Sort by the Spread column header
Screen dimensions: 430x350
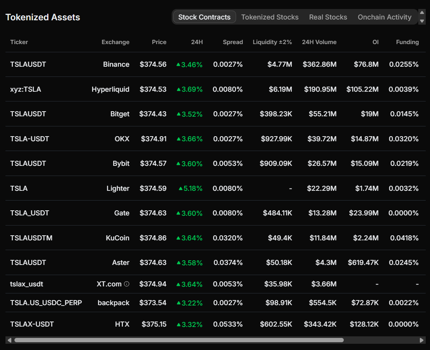point(233,42)
